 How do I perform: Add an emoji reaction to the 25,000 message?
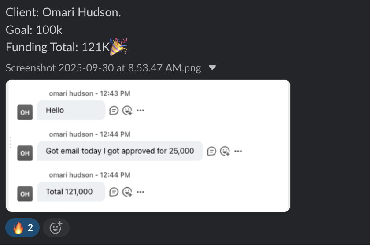(225, 151)
